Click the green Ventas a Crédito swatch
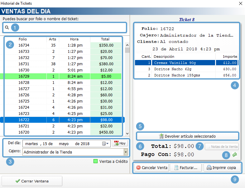 point(96,161)
